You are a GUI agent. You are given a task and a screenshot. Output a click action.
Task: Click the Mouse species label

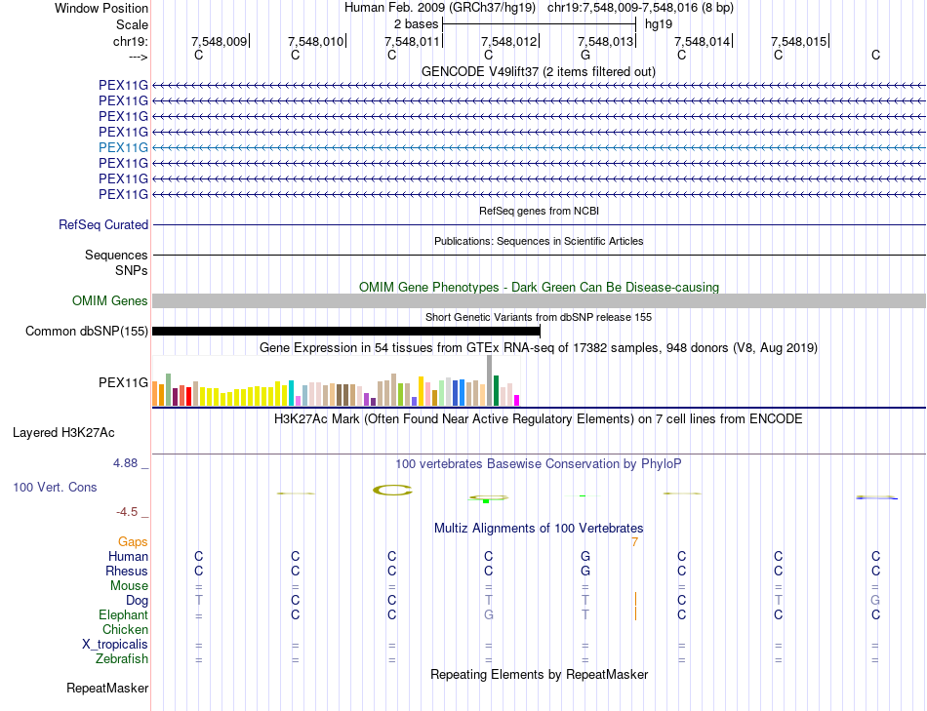[x=129, y=586]
